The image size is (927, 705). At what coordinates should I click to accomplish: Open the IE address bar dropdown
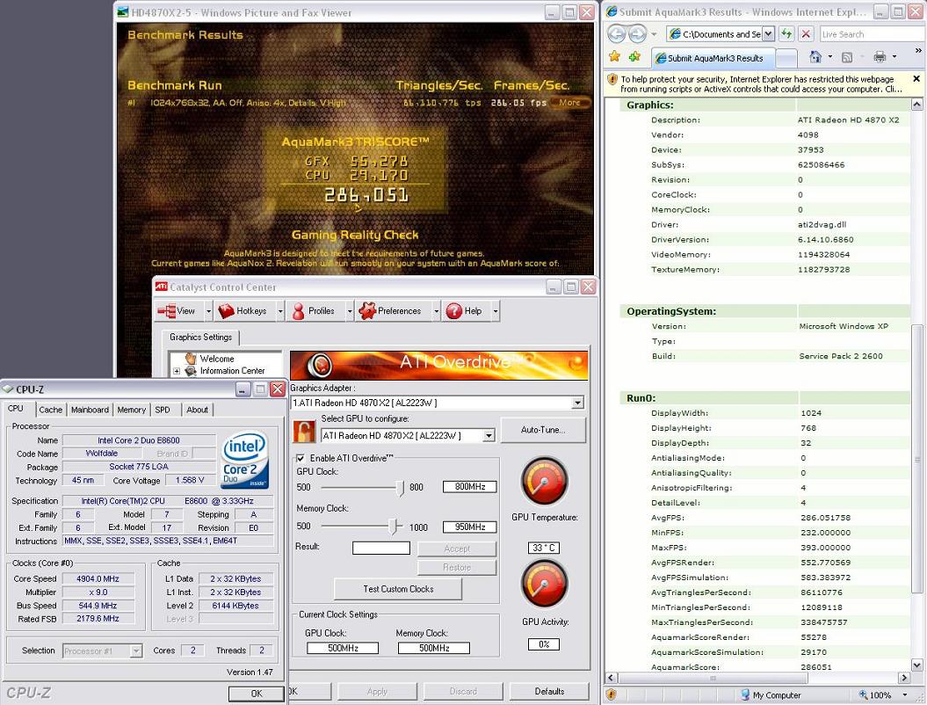768,34
